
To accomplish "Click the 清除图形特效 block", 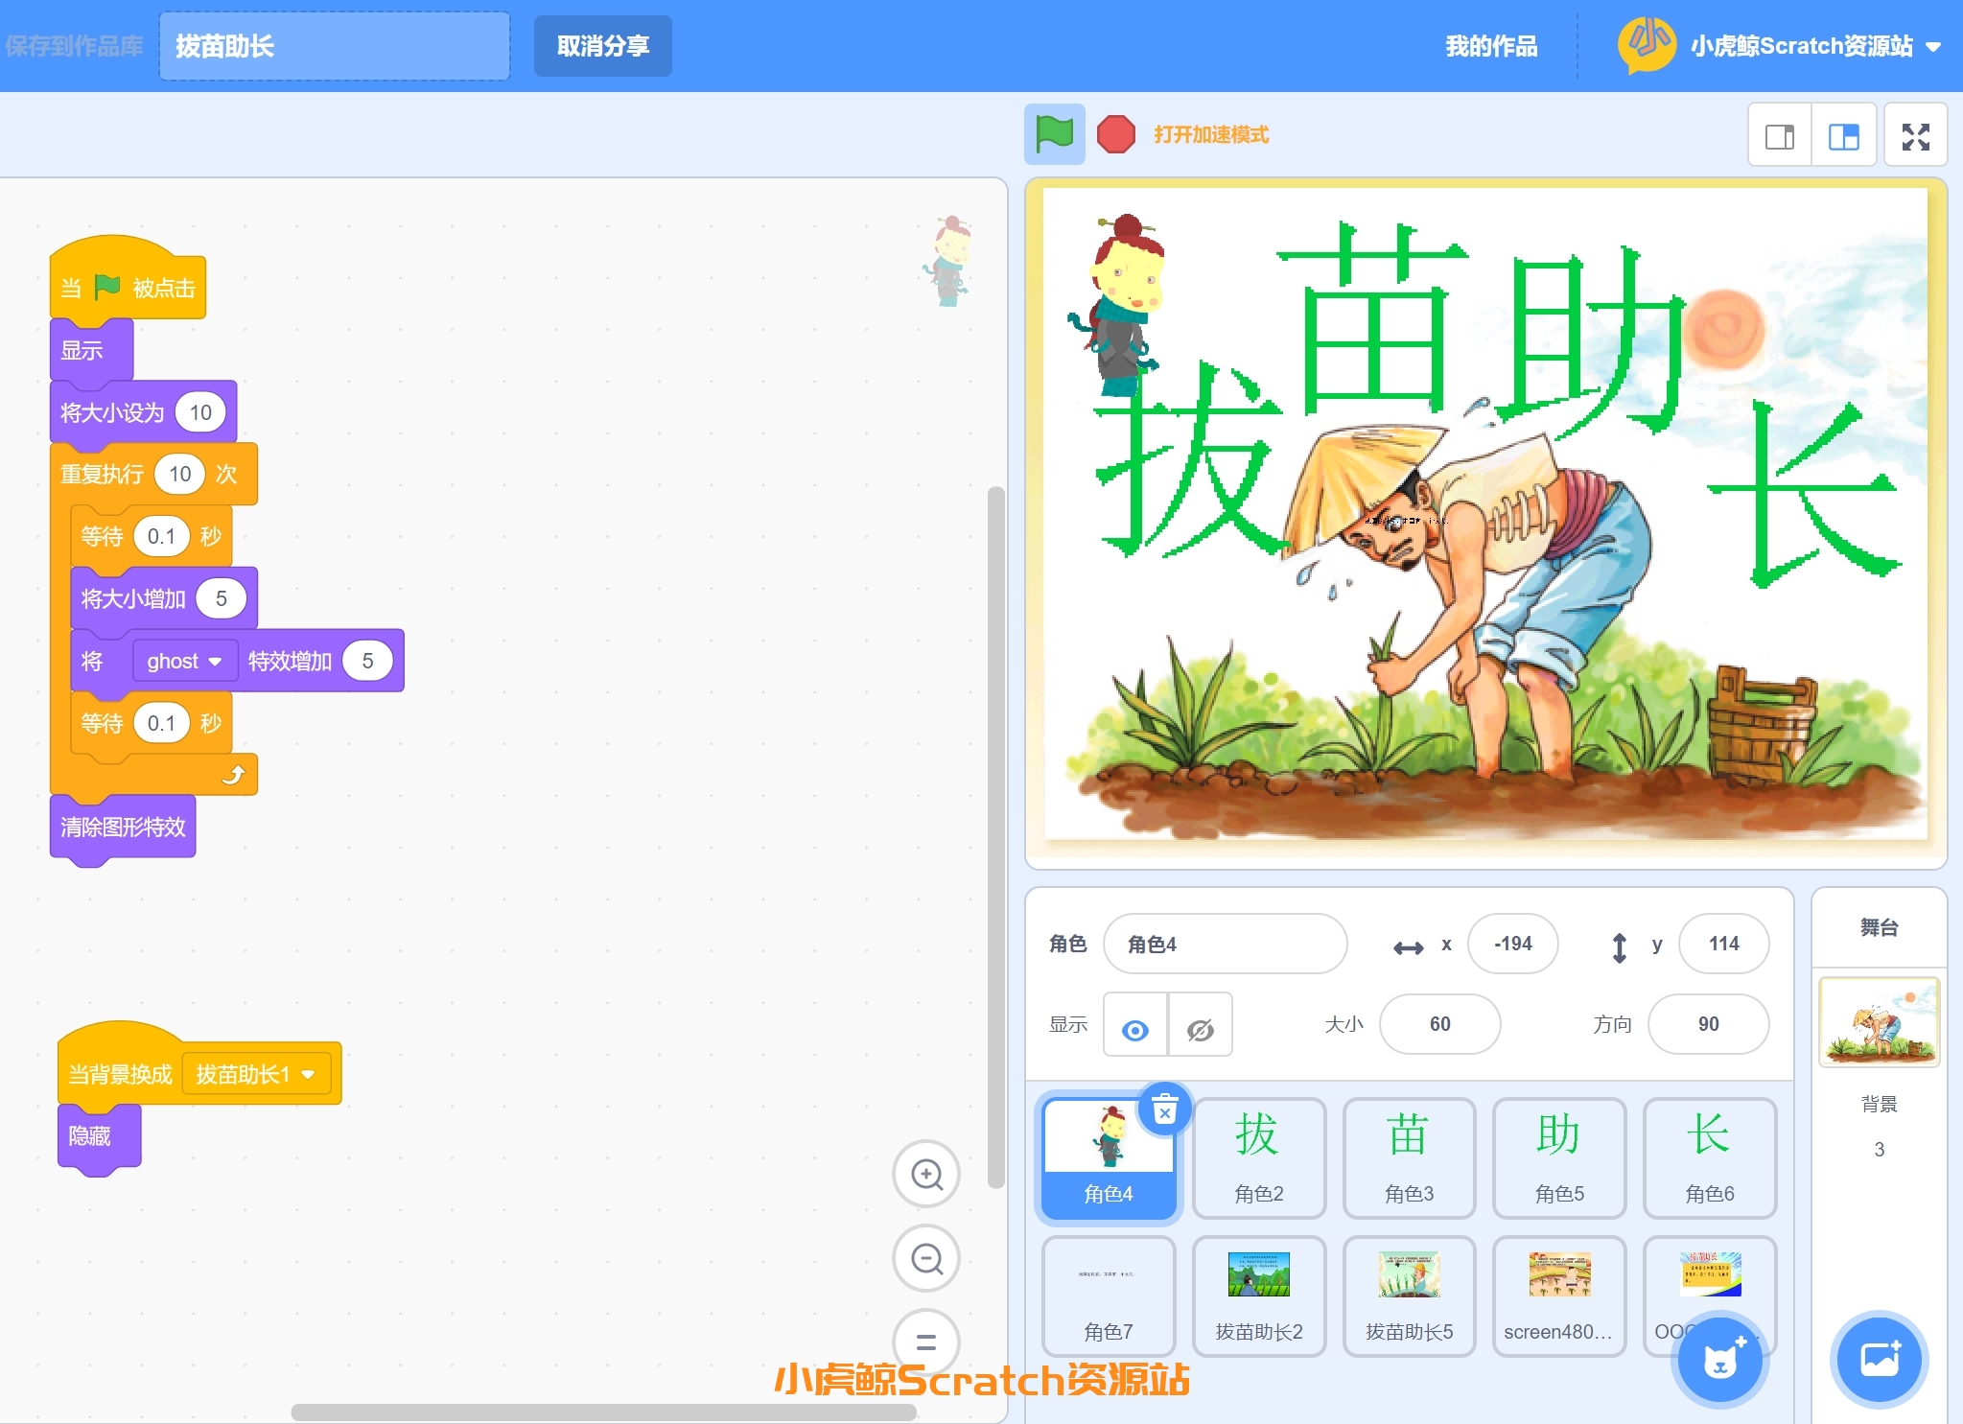I will tap(123, 827).
